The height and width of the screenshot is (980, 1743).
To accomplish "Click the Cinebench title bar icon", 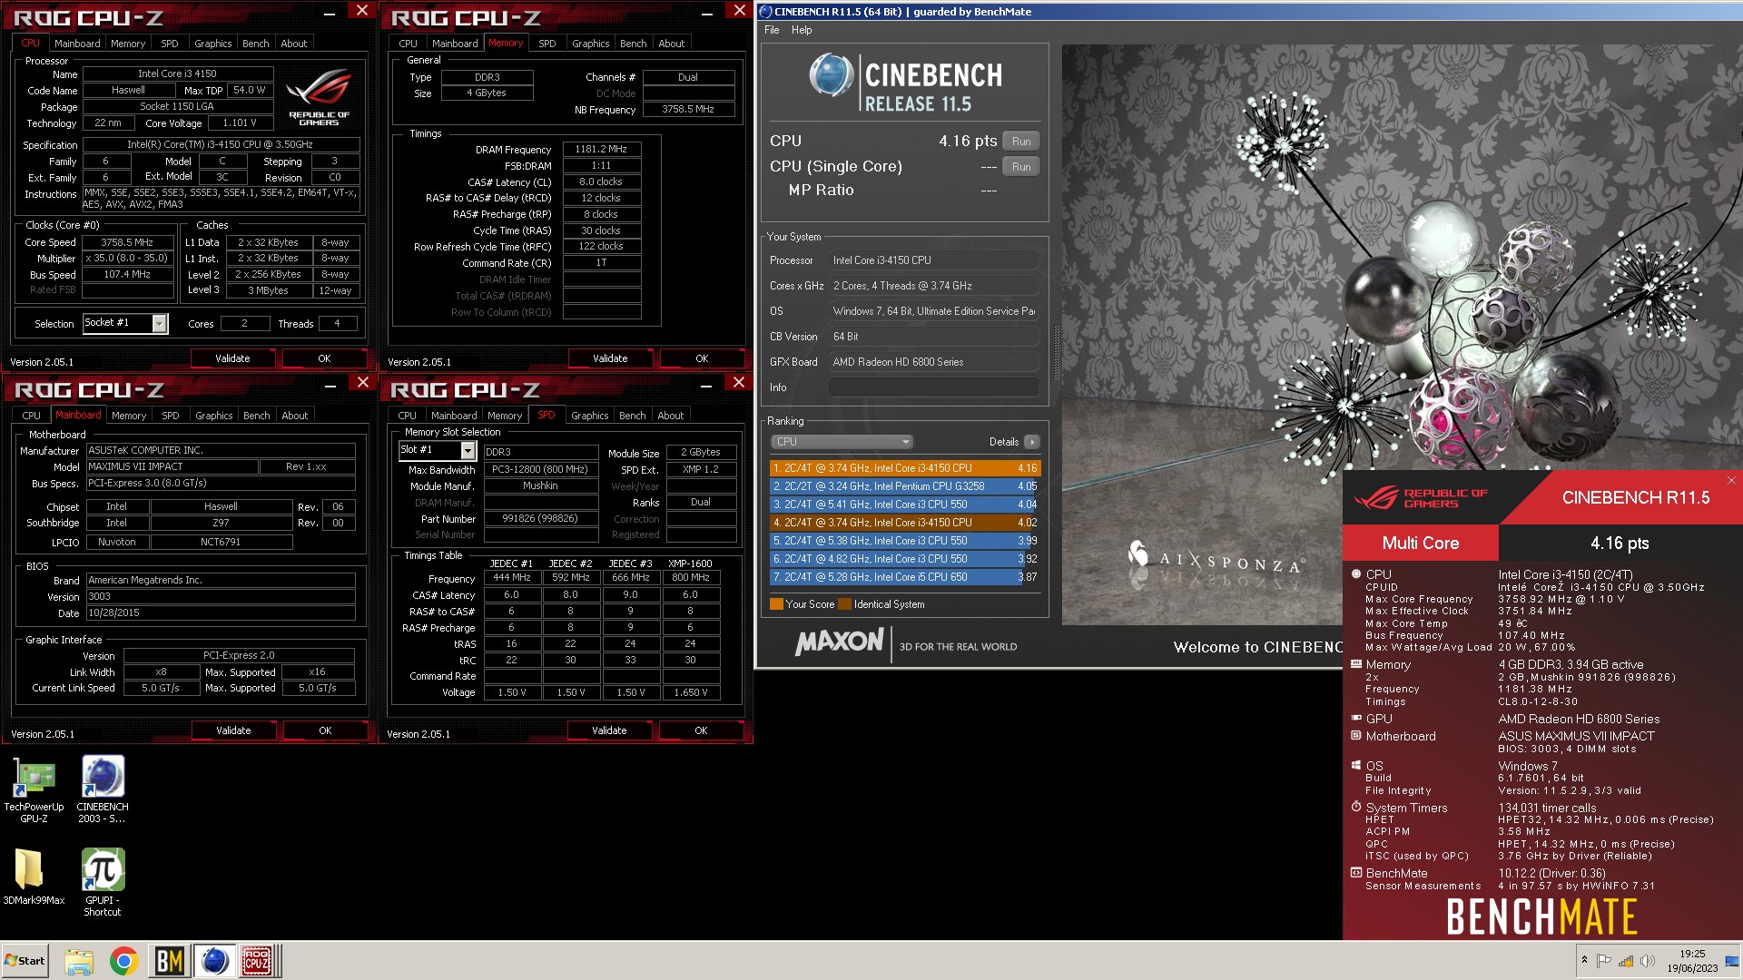I will coord(765,12).
